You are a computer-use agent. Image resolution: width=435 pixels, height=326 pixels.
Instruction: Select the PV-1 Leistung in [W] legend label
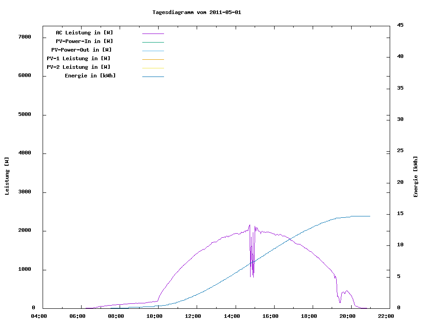point(78,58)
